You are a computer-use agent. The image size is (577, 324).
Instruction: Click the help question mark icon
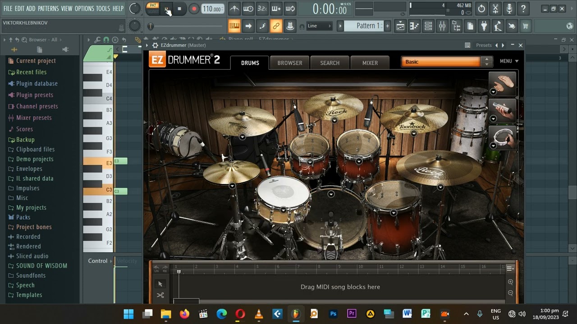[x=523, y=9]
